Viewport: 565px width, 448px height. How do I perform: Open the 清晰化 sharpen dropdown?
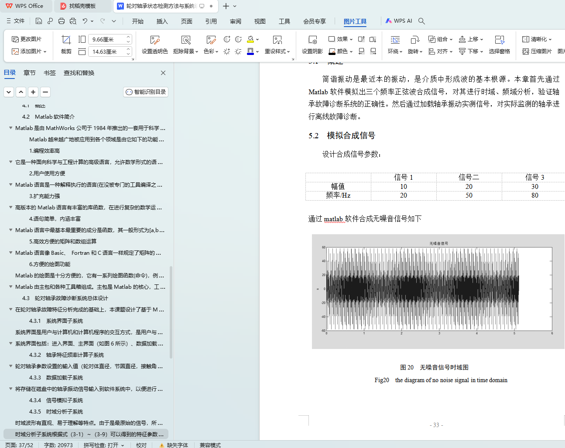pyautogui.click(x=537, y=39)
